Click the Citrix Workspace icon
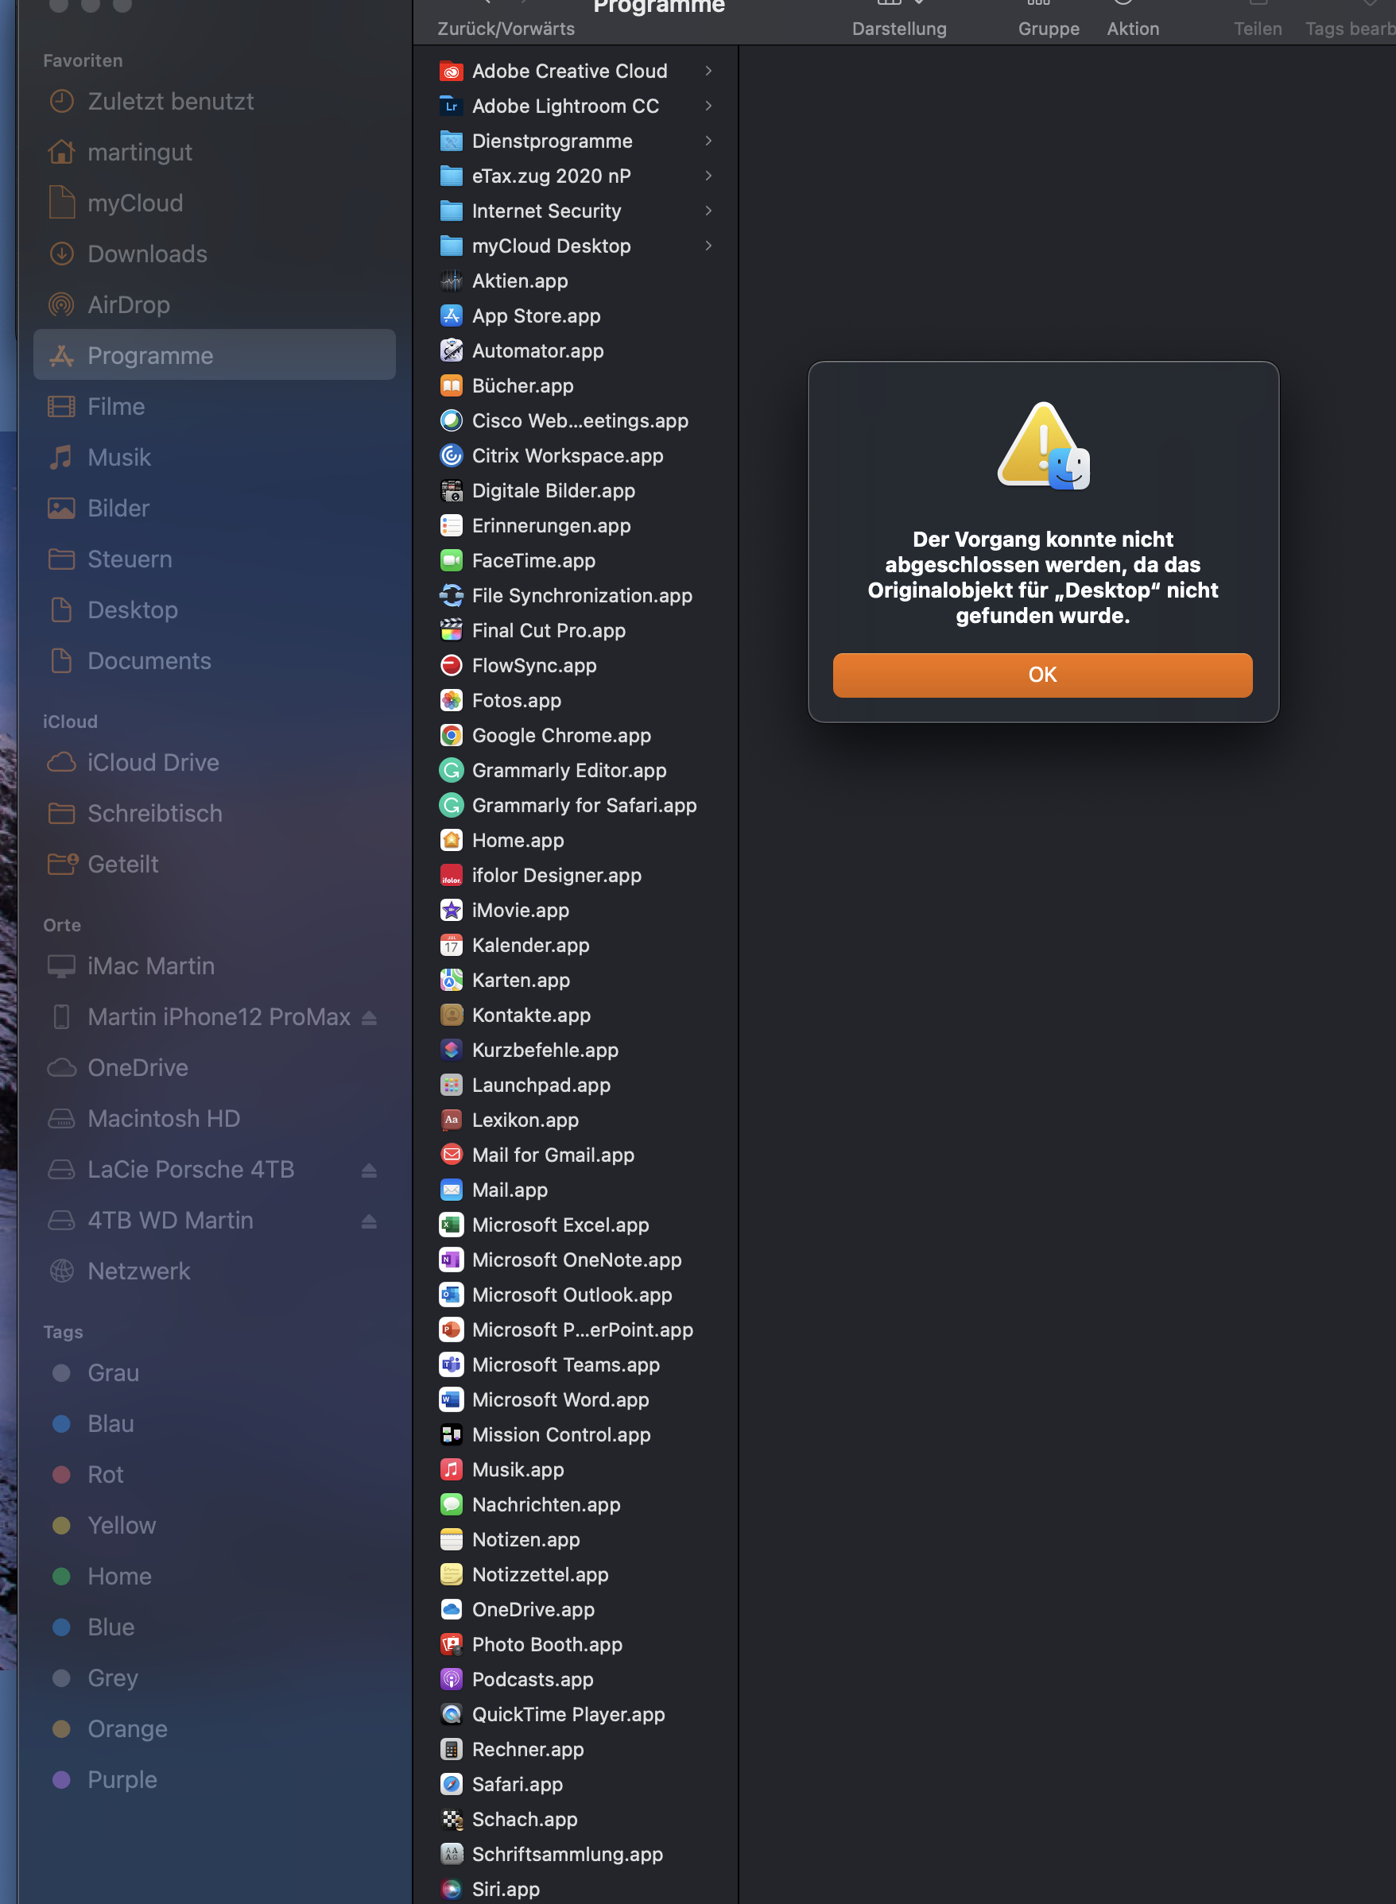Screen dimensions: 1396x1904 pos(452,455)
